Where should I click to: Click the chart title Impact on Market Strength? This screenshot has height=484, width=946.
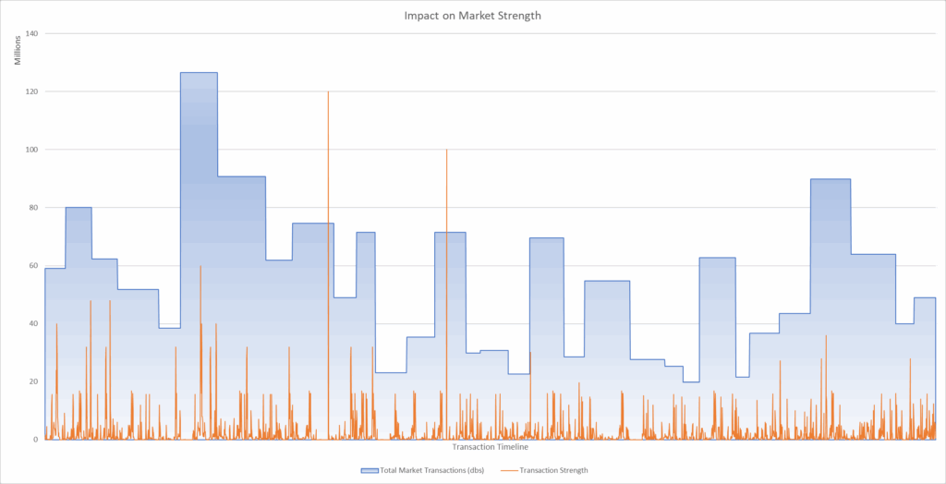[472, 16]
